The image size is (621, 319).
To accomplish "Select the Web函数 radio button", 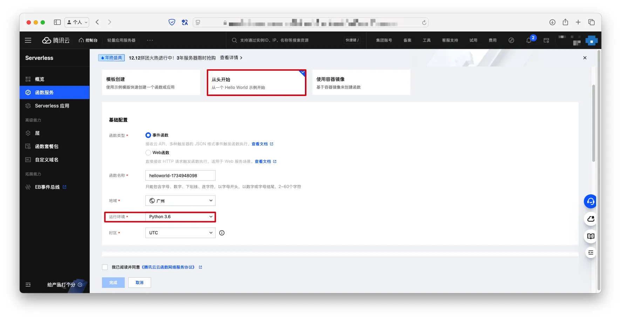I will (148, 153).
